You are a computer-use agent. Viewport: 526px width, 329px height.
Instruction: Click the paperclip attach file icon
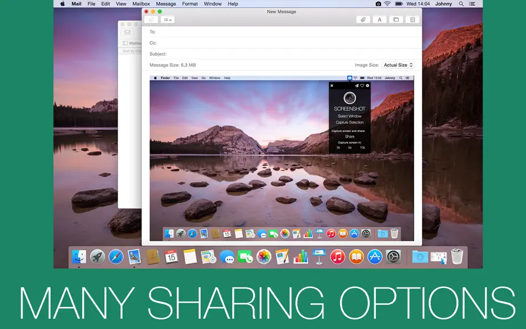(363, 20)
